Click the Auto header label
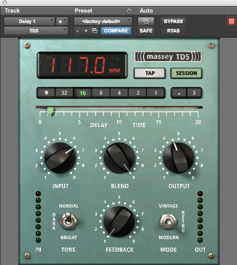Screen dimensions: 237x265 pyautogui.click(x=146, y=10)
